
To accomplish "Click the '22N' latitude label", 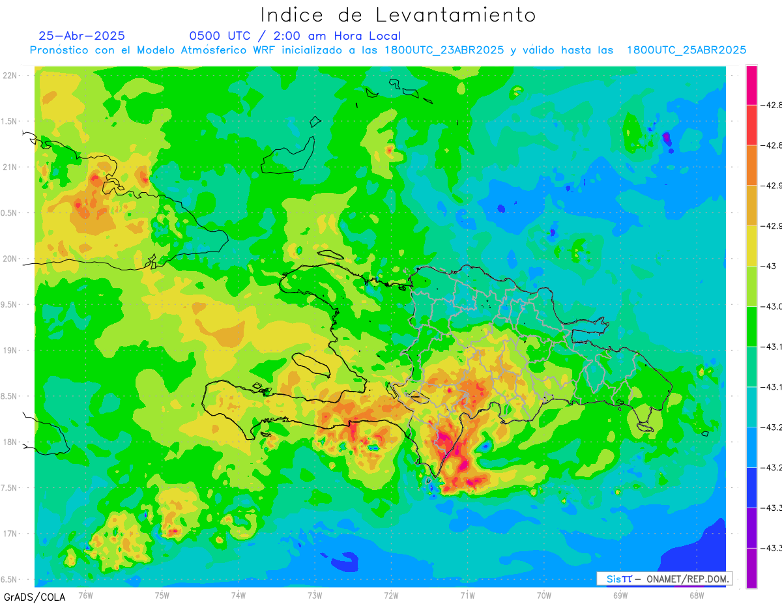I will (x=10, y=76).
